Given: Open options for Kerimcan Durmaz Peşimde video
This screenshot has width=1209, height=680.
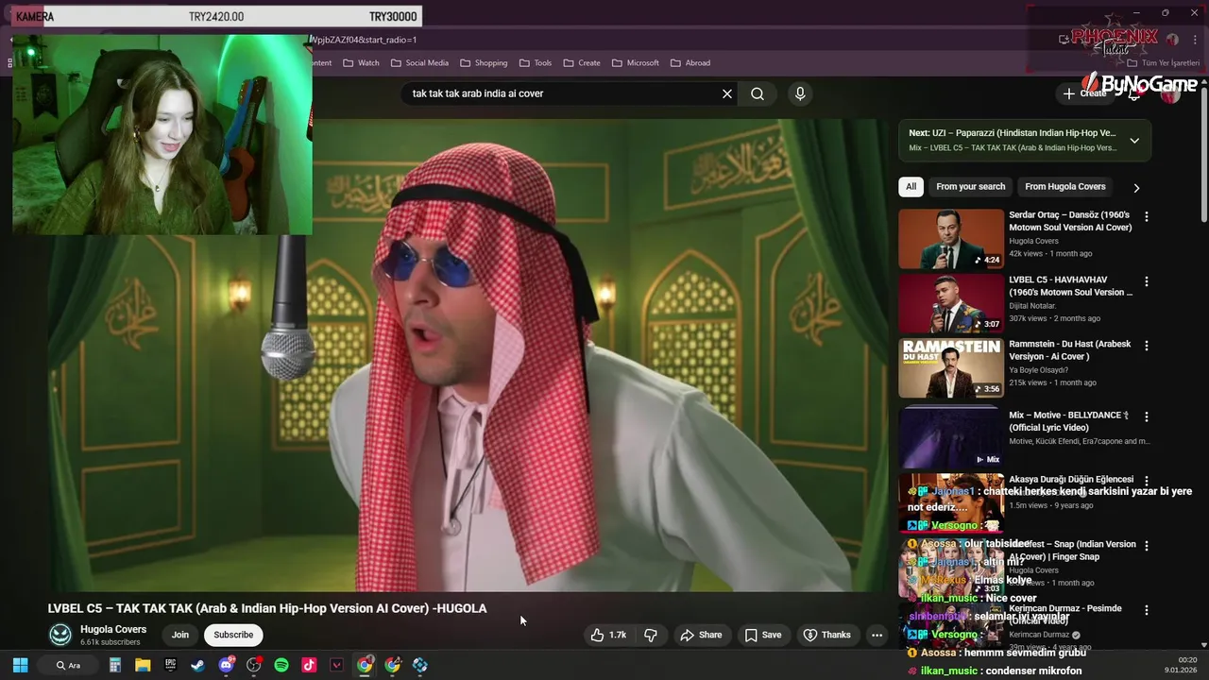Looking at the screenshot, I should coord(1147,611).
